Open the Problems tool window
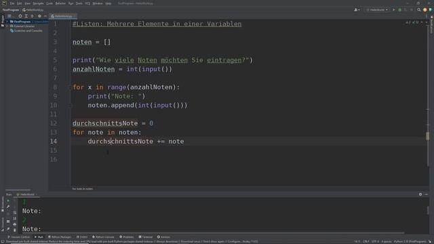The width and height of the screenshot is (434, 244). pos(127,237)
